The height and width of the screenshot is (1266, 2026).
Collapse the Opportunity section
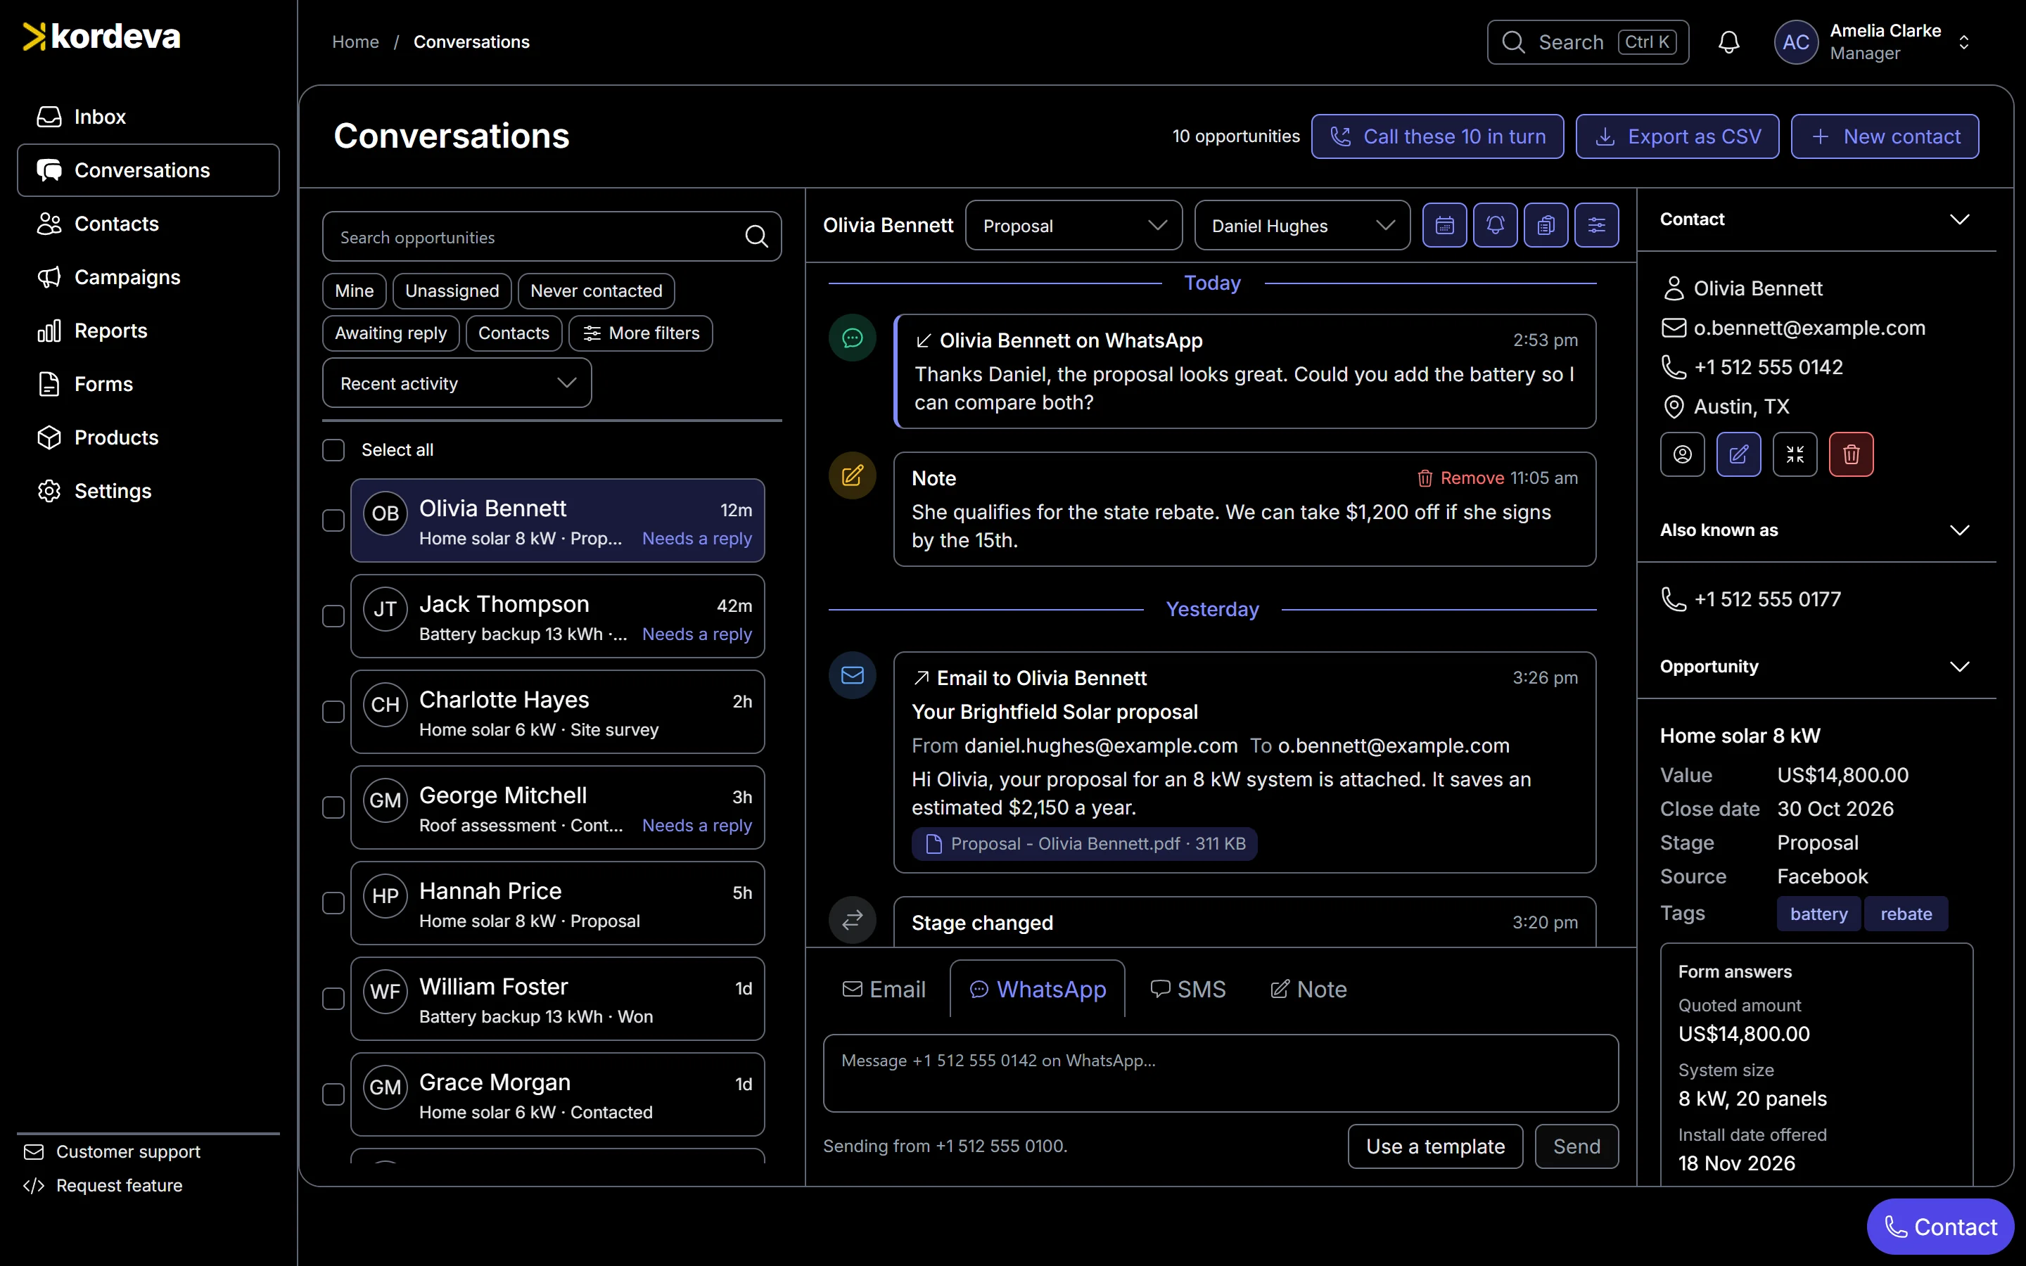pos(1959,667)
